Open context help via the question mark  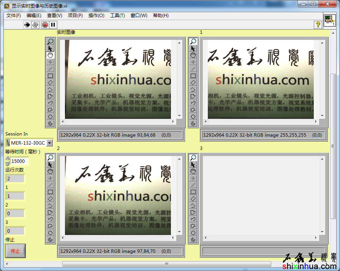tap(318, 25)
